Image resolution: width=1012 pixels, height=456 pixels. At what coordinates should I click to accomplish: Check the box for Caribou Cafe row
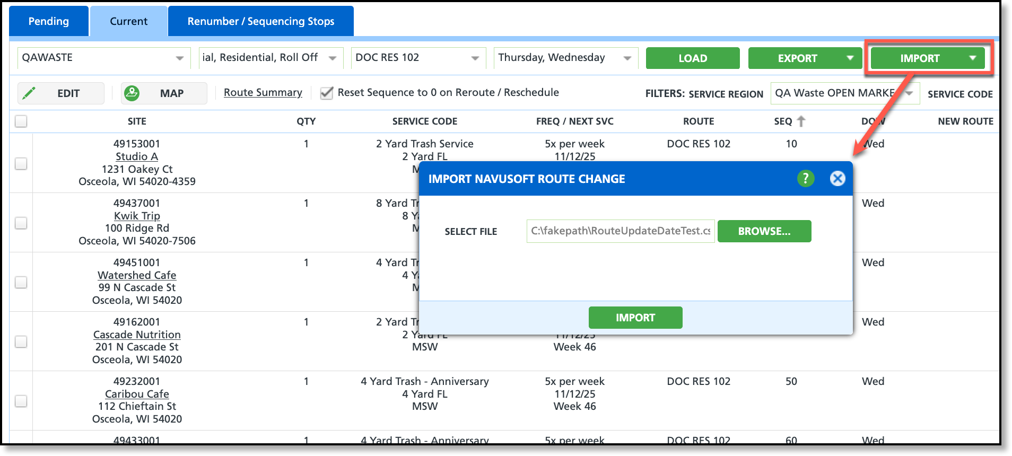click(x=21, y=401)
